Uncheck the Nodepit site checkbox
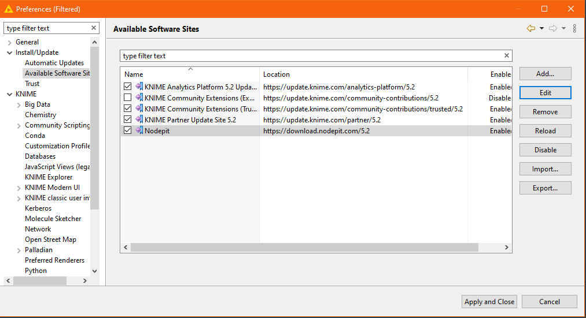Image resolution: width=586 pixels, height=318 pixels. (127, 130)
